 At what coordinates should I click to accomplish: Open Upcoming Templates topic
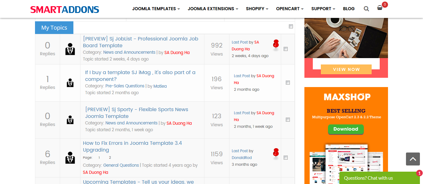[138, 182]
